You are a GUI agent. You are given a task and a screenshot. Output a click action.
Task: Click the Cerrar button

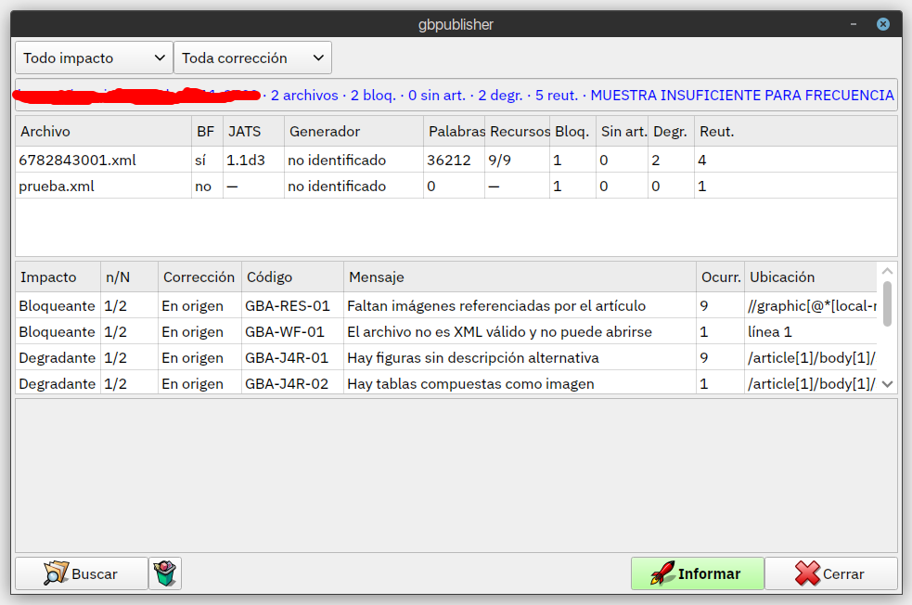(831, 573)
